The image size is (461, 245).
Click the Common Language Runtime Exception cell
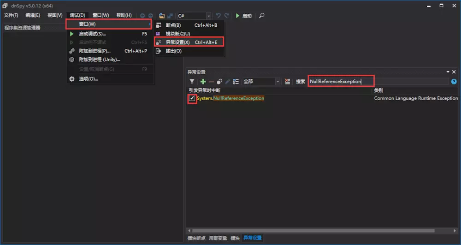tap(416, 98)
